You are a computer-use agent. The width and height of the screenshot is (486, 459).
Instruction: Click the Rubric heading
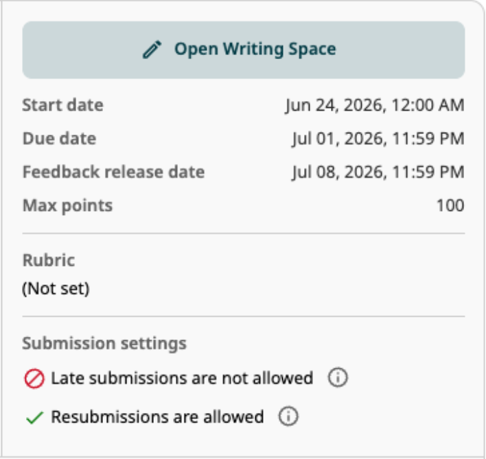(48, 260)
